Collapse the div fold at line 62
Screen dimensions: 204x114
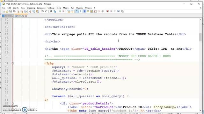pyautogui.click(x=13, y=104)
